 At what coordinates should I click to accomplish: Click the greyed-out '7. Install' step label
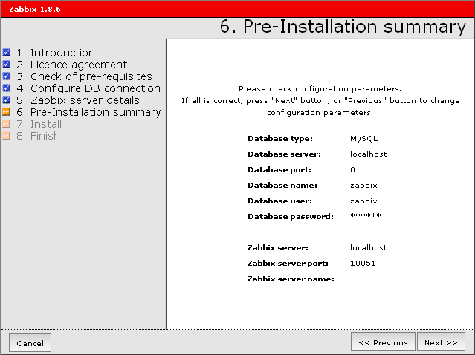point(39,124)
